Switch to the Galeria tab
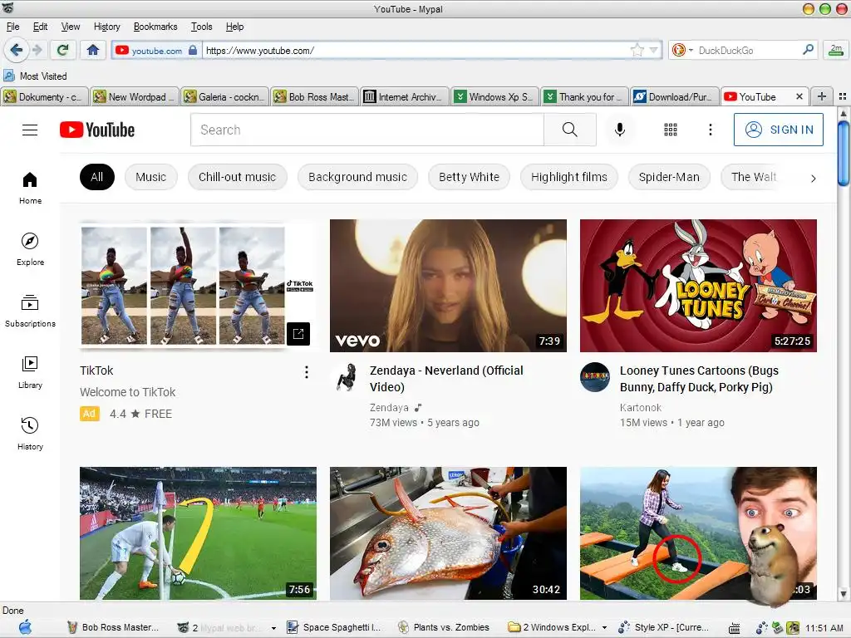 [224, 97]
